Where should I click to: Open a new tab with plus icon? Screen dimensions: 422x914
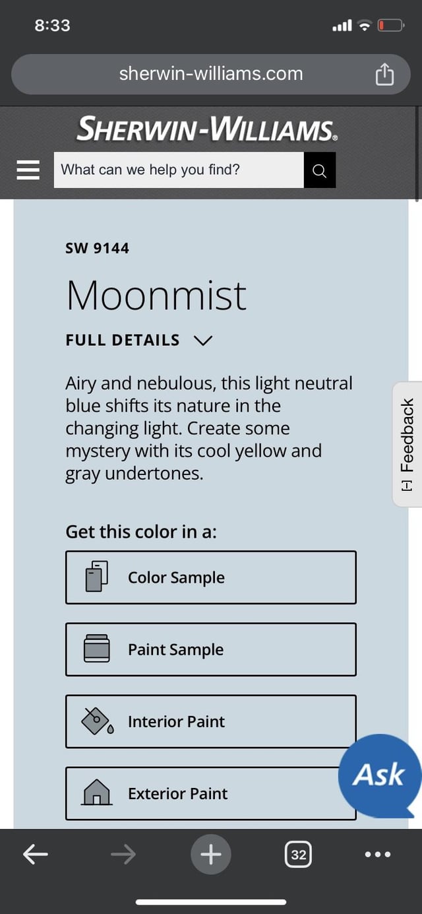(211, 855)
